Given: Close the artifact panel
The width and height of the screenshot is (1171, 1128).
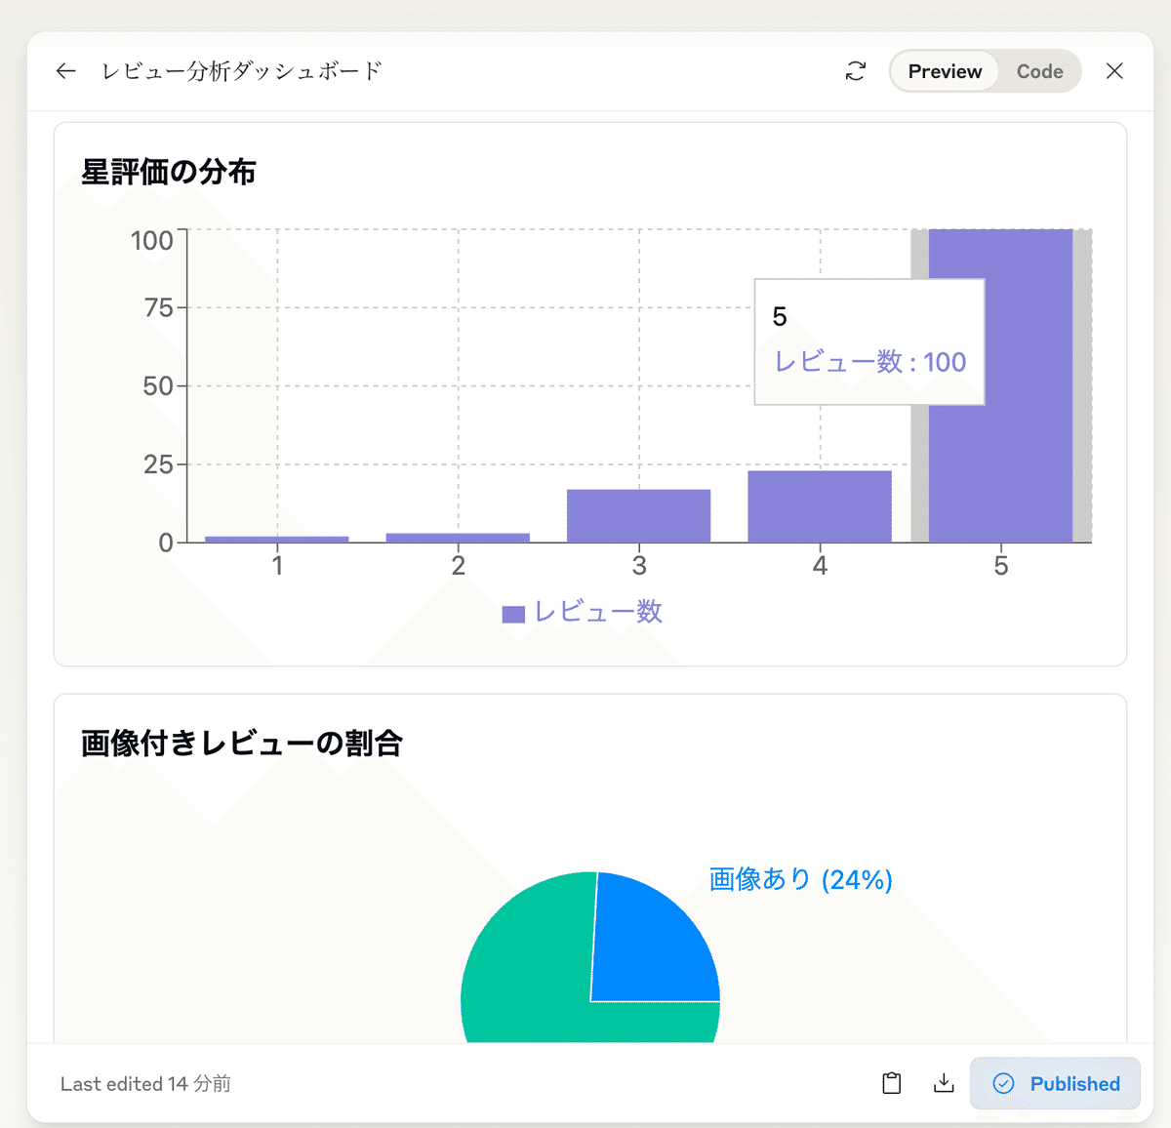Looking at the screenshot, I should pyautogui.click(x=1114, y=71).
